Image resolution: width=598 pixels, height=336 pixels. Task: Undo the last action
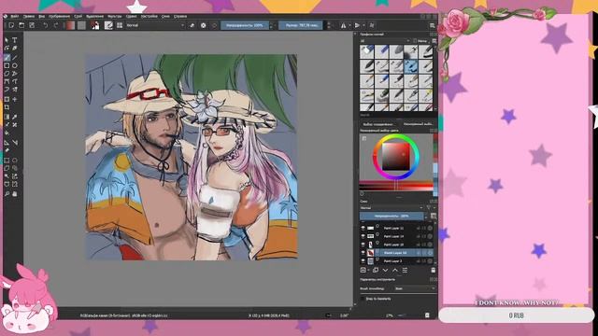coord(46,25)
